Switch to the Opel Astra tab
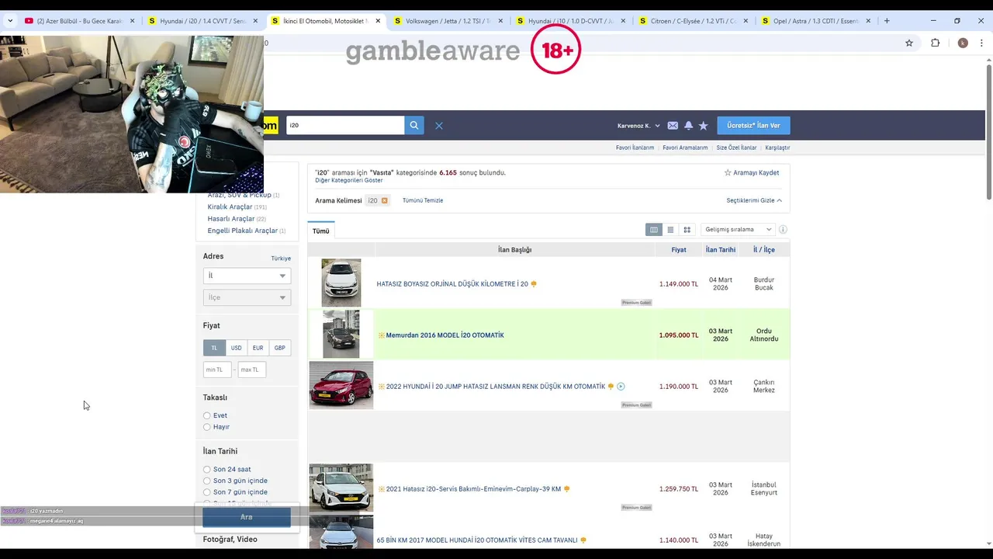 coord(816,21)
